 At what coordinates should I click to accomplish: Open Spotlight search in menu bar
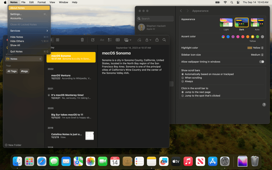click(x=232, y=2)
